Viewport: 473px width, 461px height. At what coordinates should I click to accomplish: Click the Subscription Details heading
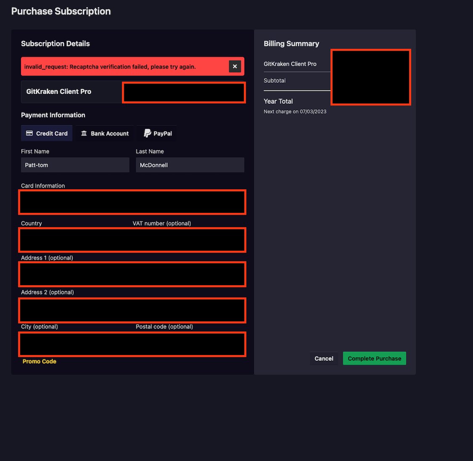point(55,44)
